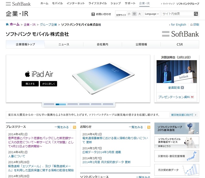205x178 pixels.
Task: Click the ソフトバンクグループ 2015新卒採用 banner
Action: click(x=177, y=128)
